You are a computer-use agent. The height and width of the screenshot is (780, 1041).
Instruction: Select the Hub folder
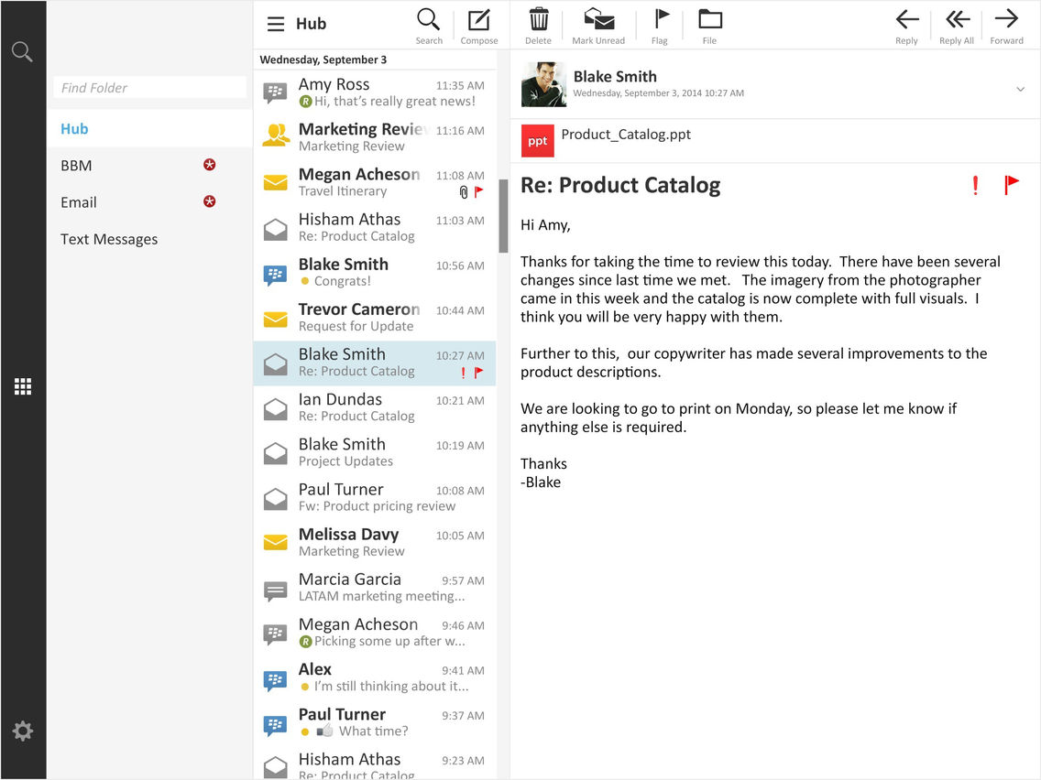149,129
